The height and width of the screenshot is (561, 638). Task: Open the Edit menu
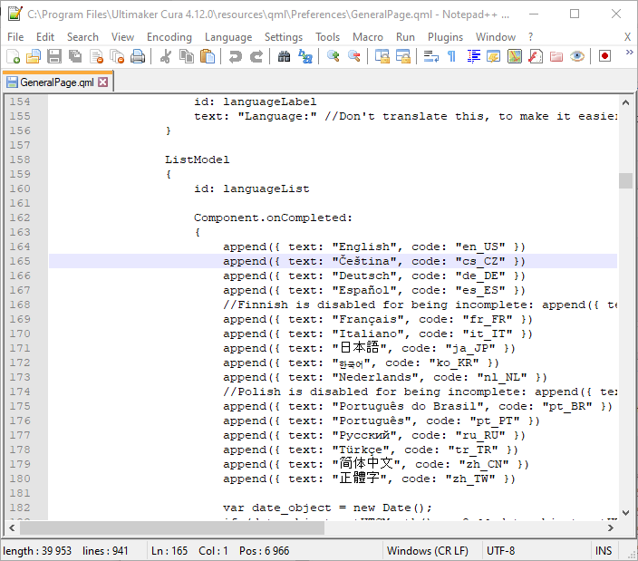coord(45,37)
